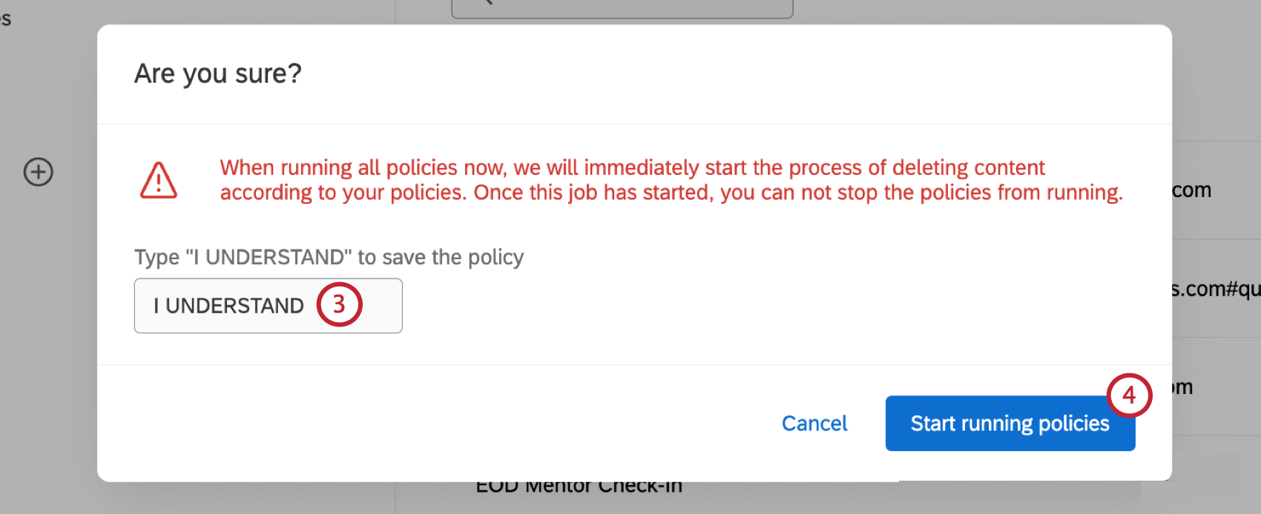Click inside the I UNDERSTAND confirmation field

pos(267,306)
